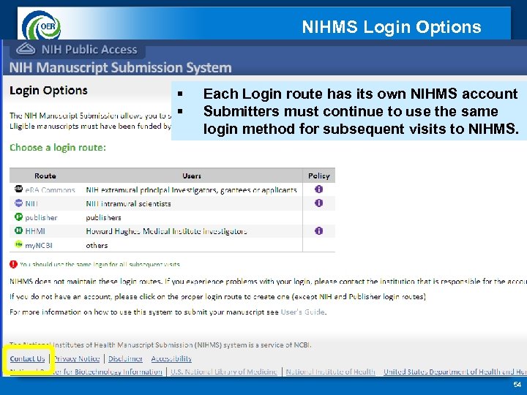Open the Accessibility link
527x395 pixels.
(171, 358)
